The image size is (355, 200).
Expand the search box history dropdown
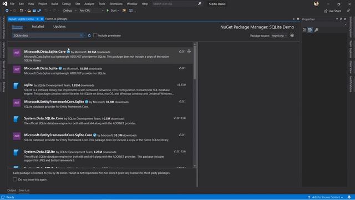pos(85,36)
